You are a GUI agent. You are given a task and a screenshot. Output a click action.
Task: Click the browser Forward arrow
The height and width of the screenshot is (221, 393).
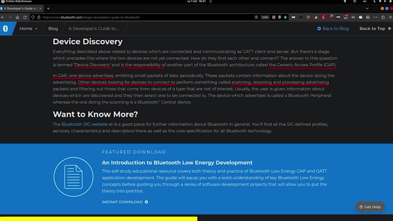[x=10, y=17]
